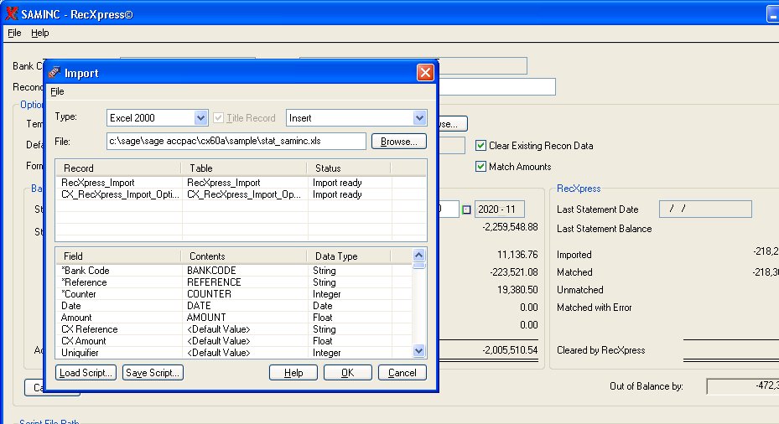Open the Help menu in RecXpress
The height and width of the screenshot is (424, 779).
40,33
